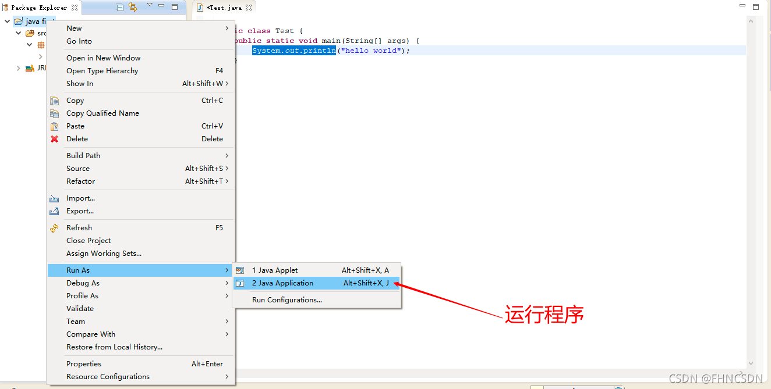The image size is (771, 389).
Task: Select Restore from Local History...
Action: click(x=141, y=347)
